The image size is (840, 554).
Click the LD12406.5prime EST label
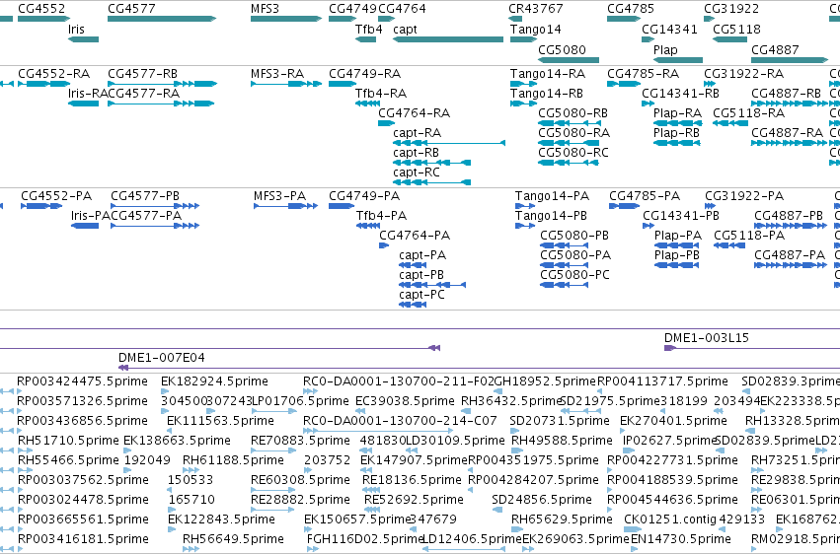click(x=472, y=539)
